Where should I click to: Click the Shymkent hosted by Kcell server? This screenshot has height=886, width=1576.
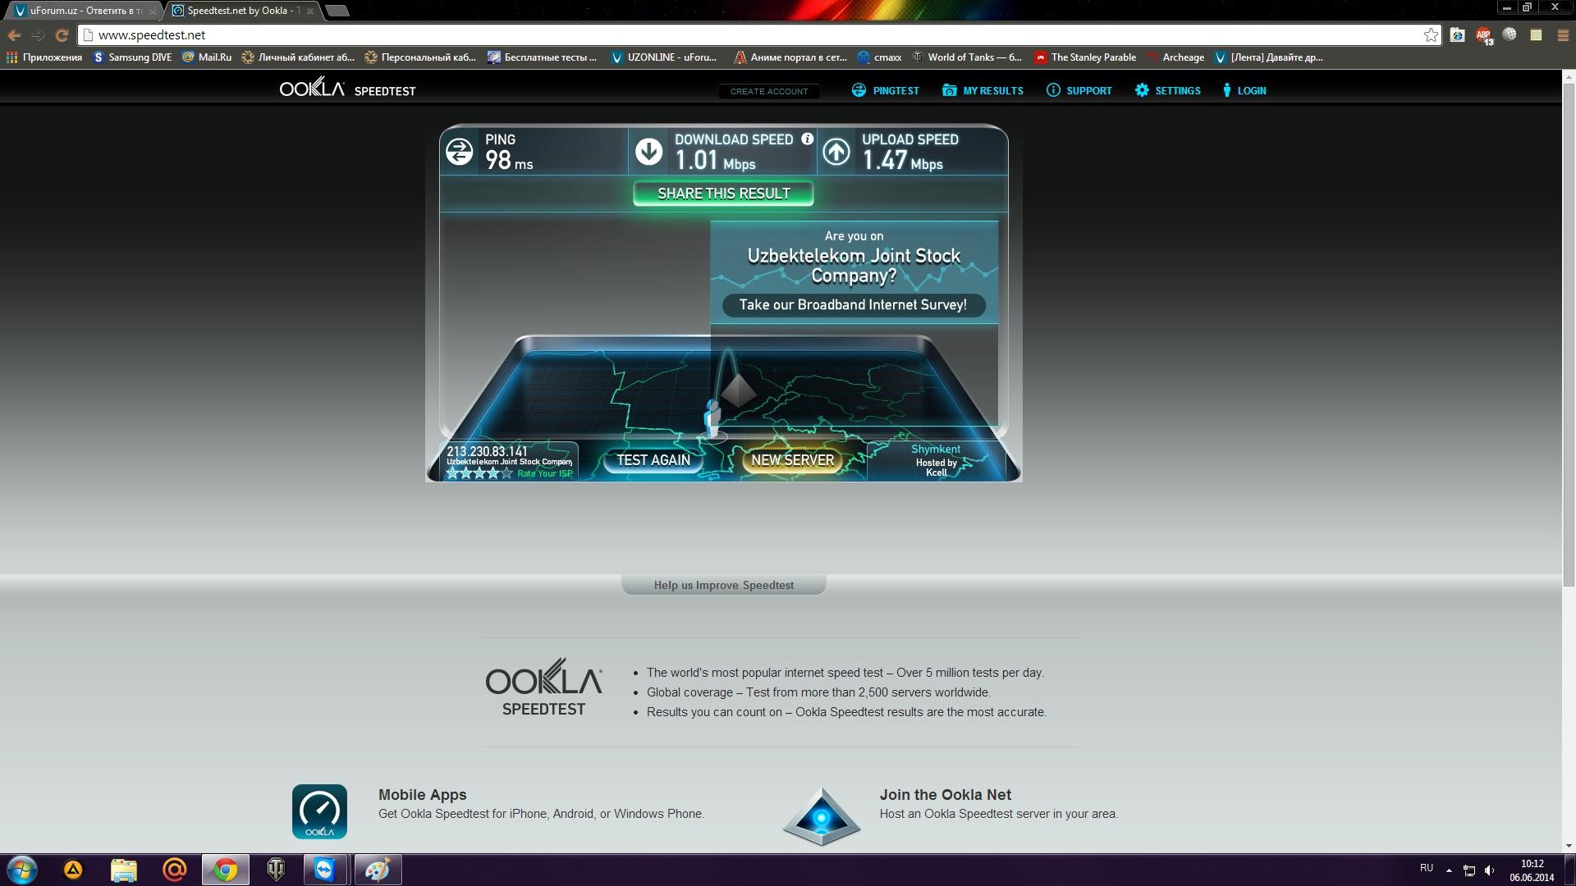tap(936, 460)
